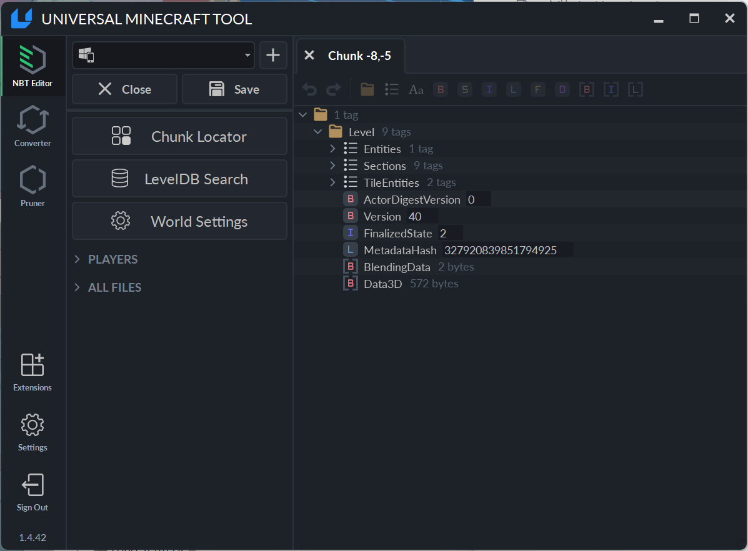Screen dimensions: 748x551
Task: Open the Chunk Locator
Action: [x=179, y=136]
